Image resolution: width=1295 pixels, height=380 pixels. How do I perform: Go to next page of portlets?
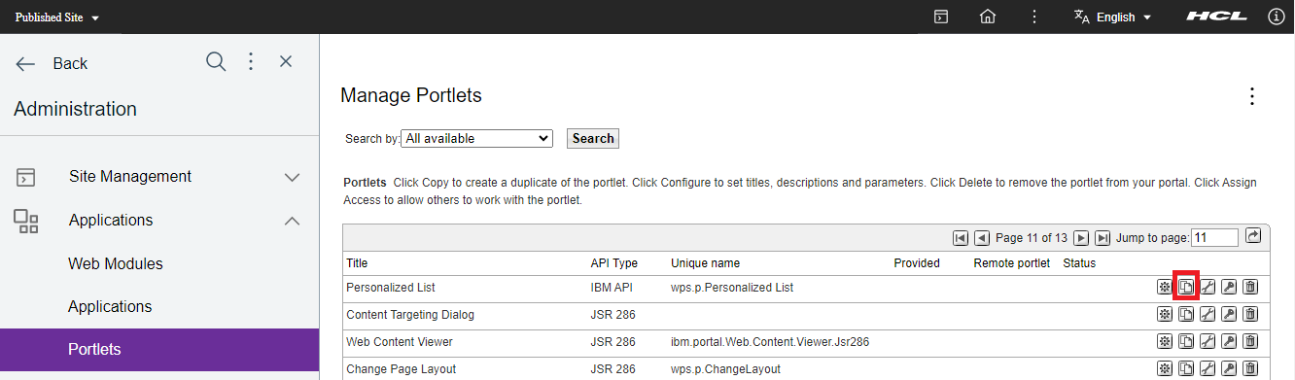1081,238
